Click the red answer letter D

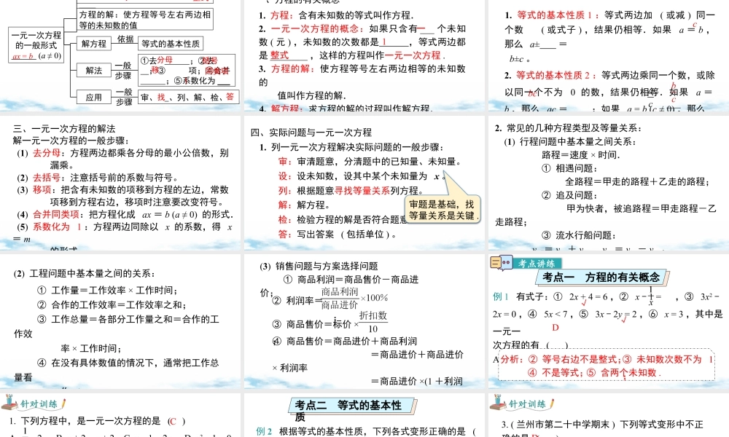coord(554,328)
